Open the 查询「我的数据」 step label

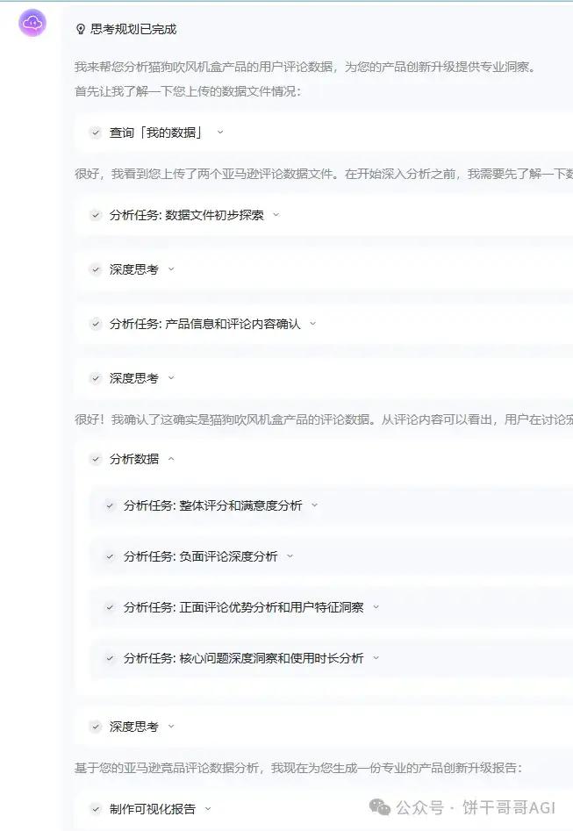[x=156, y=133]
